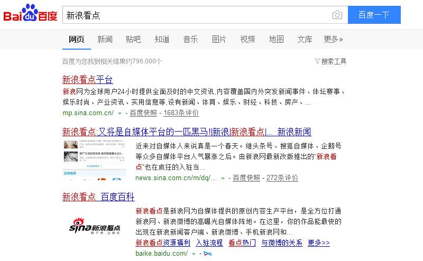
Task: Open the 知道 tab
Action: point(162,40)
